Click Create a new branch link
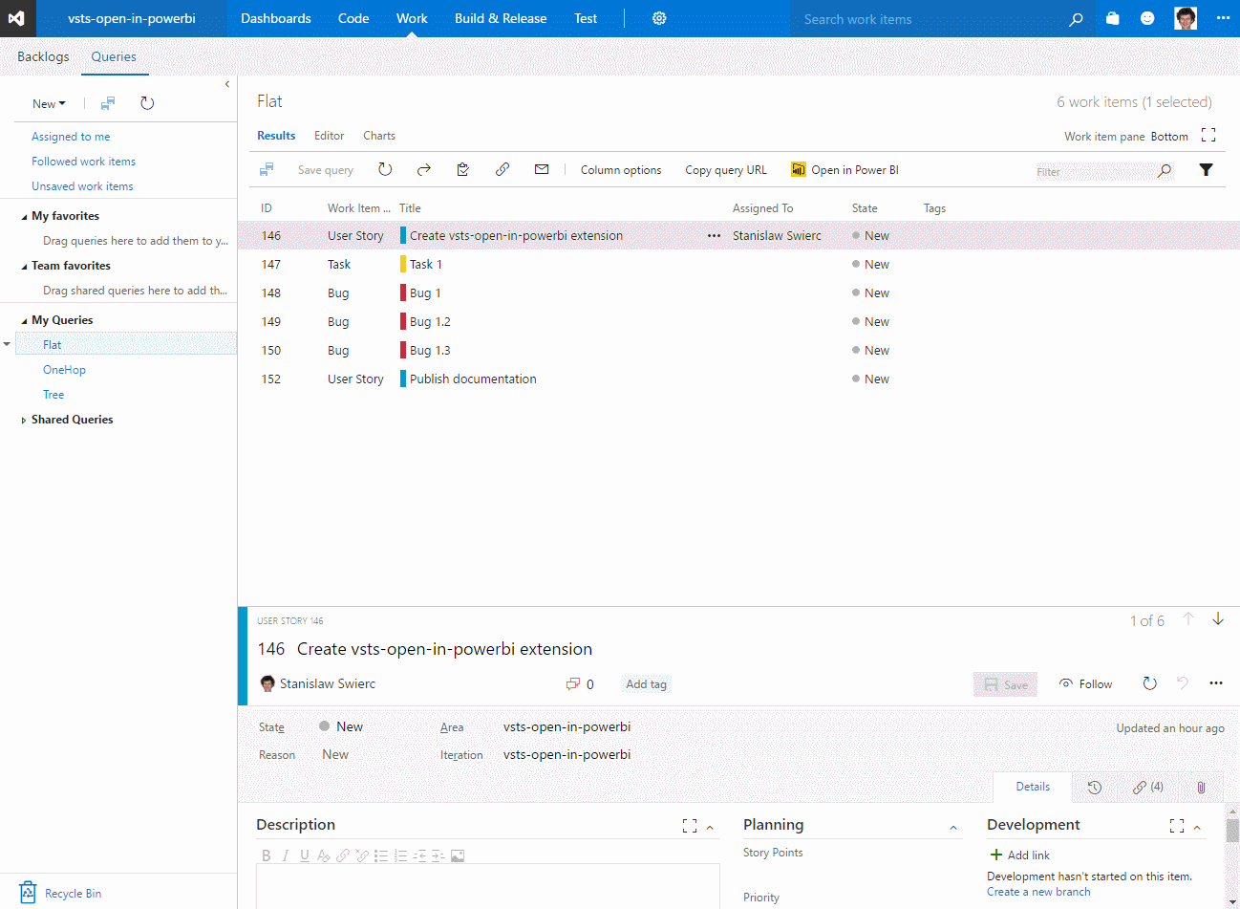 [1038, 892]
